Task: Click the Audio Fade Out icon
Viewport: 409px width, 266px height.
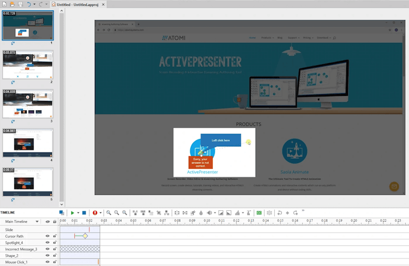Action: tap(228, 213)
